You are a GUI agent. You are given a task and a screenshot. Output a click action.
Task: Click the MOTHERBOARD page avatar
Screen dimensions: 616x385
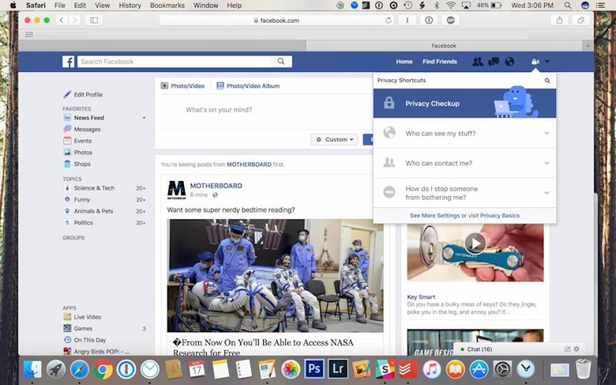coord(176,190)
